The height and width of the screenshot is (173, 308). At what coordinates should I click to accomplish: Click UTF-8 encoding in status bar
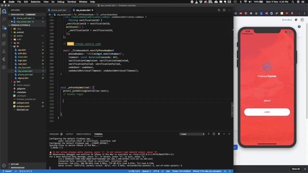coord(156,171)
